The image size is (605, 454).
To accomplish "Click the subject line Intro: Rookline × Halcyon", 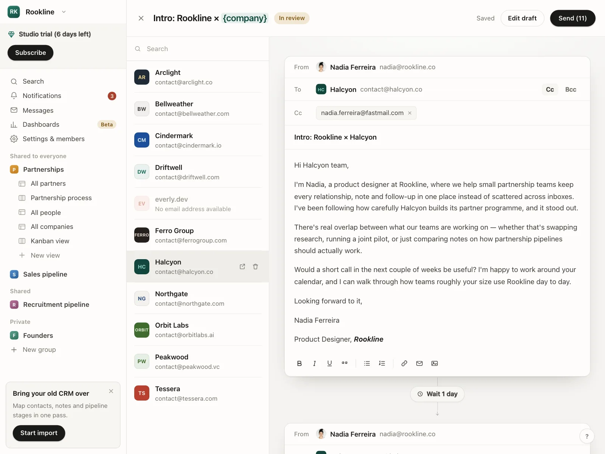I will pos(335,137).
